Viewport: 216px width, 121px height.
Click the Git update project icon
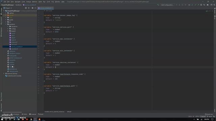[x=192, y=5]
